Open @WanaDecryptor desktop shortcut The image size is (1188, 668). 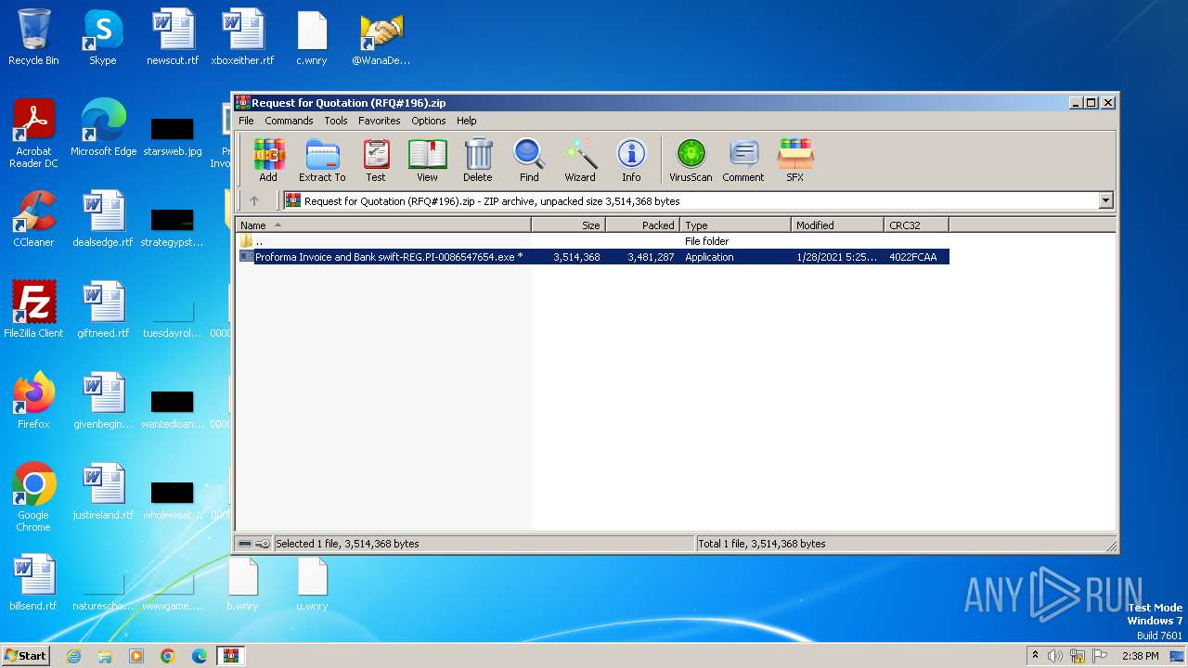381,37
